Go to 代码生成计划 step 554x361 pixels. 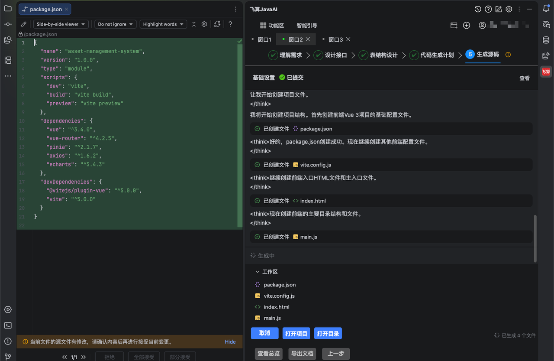432,55
